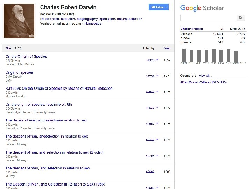The width and height of the screenshot is (252, 189).
Task: Click the Google Scholar logo
Action: 202,8
